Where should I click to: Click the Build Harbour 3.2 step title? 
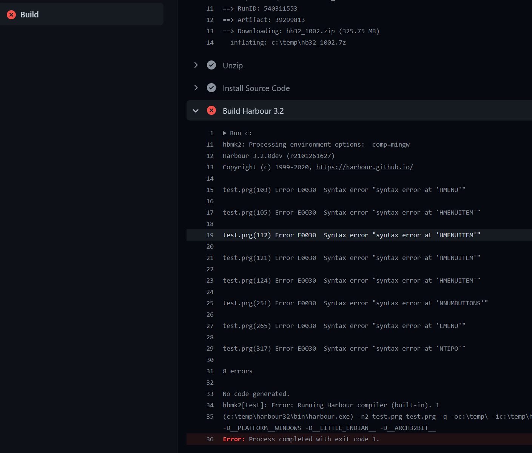click(x=253, y=111)
